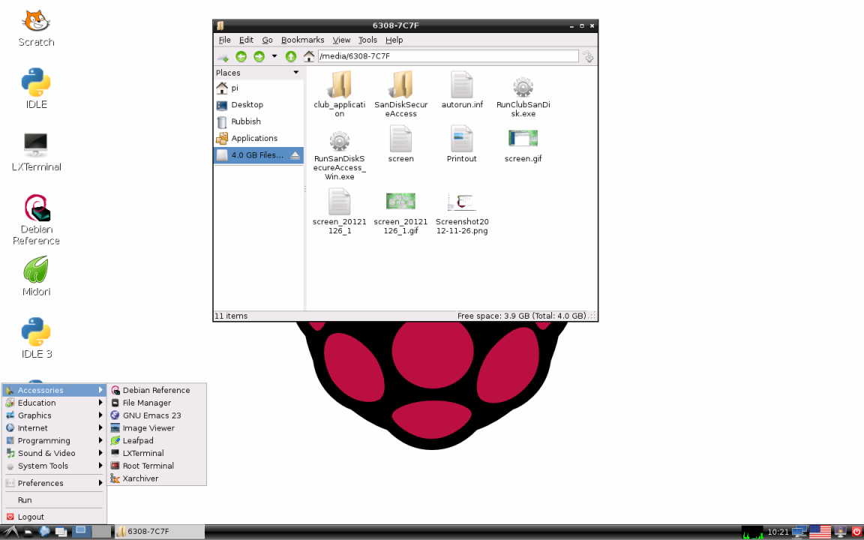Open the Help menu
The width and height of the screenshot is (864, 540).
(394, 40)
